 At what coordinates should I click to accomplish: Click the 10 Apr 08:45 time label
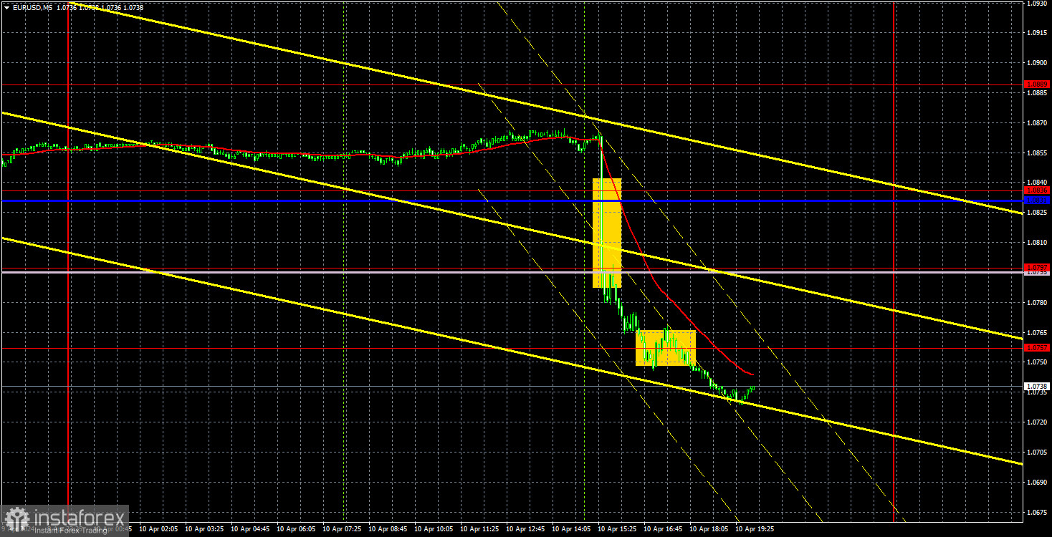[x=388, y=529]
